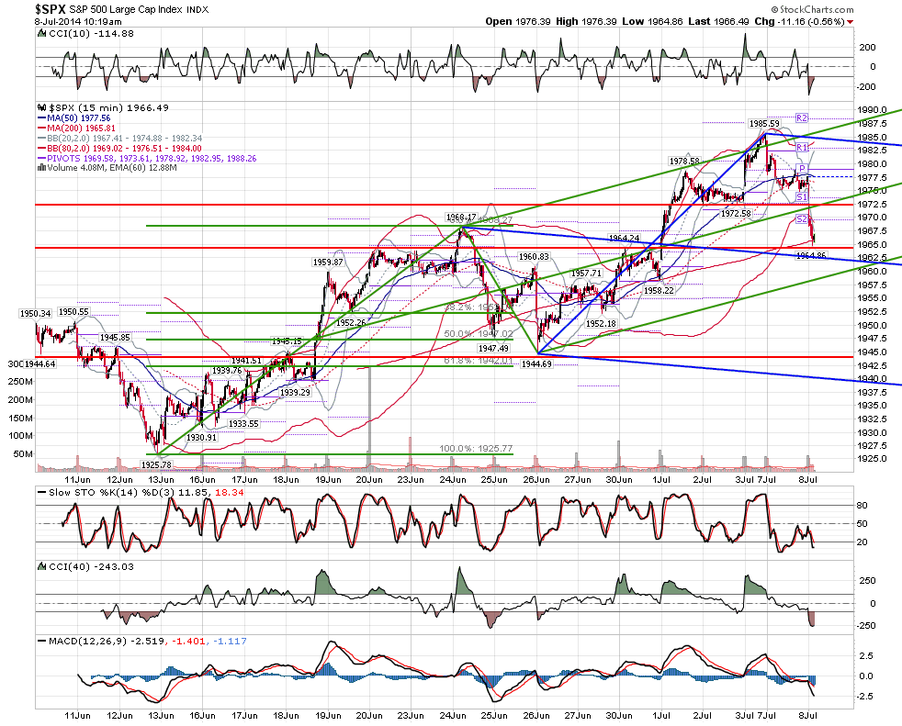Click the 1944.69 price label

click(x=536, y=363)
